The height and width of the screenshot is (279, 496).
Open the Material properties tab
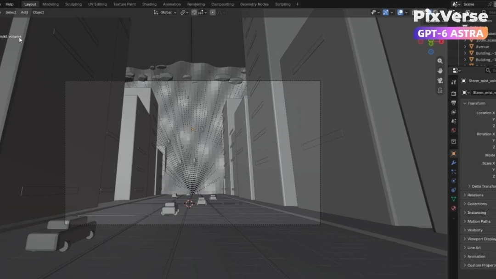(454, 208)
